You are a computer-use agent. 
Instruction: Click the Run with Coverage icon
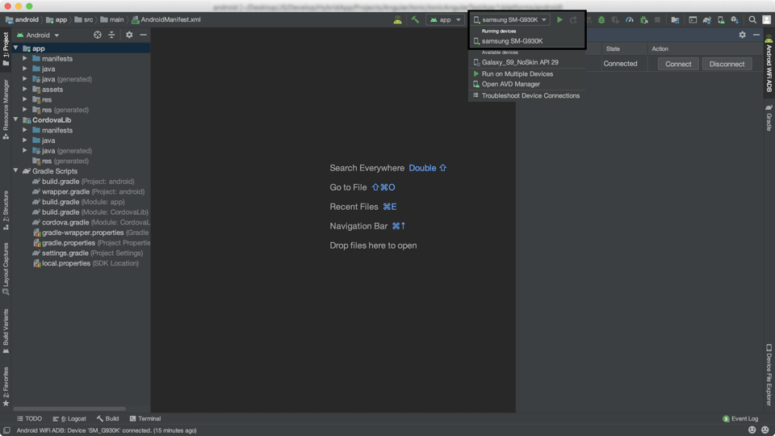click(x=615, y=19)
